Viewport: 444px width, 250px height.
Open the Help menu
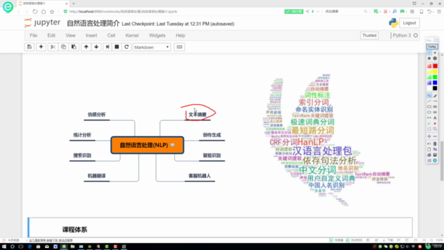pyautogui.click(x=180, y=35)
